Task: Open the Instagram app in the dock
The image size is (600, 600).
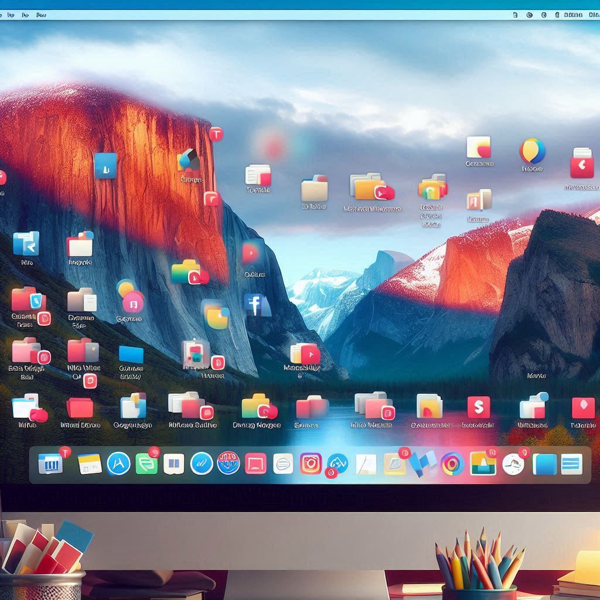Action: point(311,463)
